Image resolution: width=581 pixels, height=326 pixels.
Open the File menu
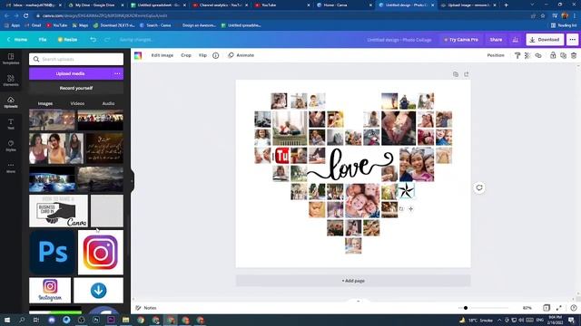(x=43, y=40)
